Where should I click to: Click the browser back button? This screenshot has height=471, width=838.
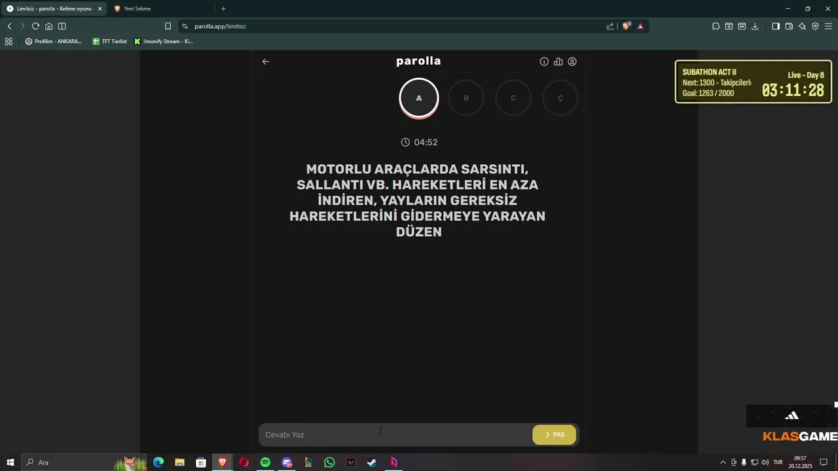(x=9, y=26)
